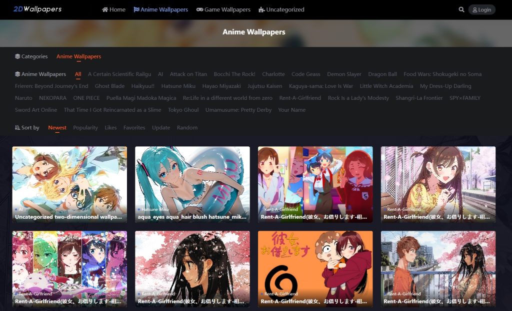Viewport: 512px width, 311px height.
Task: Filter by the Demon Slayer tag
Action: coord(344,74)
